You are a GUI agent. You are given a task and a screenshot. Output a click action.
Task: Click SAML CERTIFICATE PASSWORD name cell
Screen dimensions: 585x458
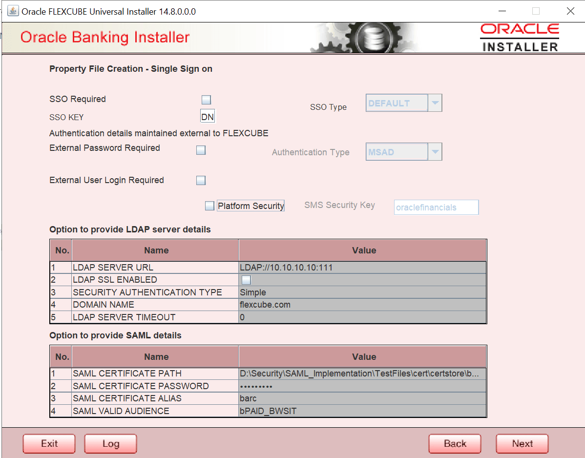click(155, 386)
